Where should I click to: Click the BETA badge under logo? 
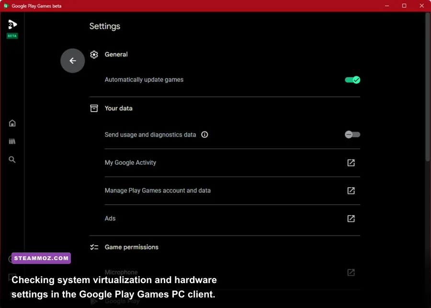click(12, 36)
